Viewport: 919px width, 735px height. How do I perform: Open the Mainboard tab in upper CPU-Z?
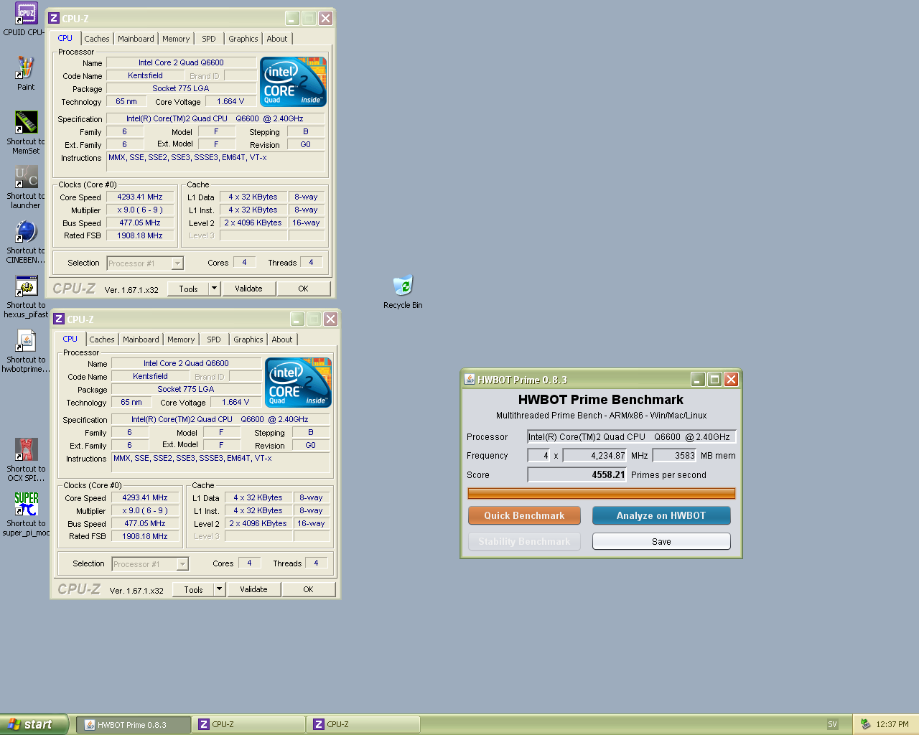[x=136, y=39]
